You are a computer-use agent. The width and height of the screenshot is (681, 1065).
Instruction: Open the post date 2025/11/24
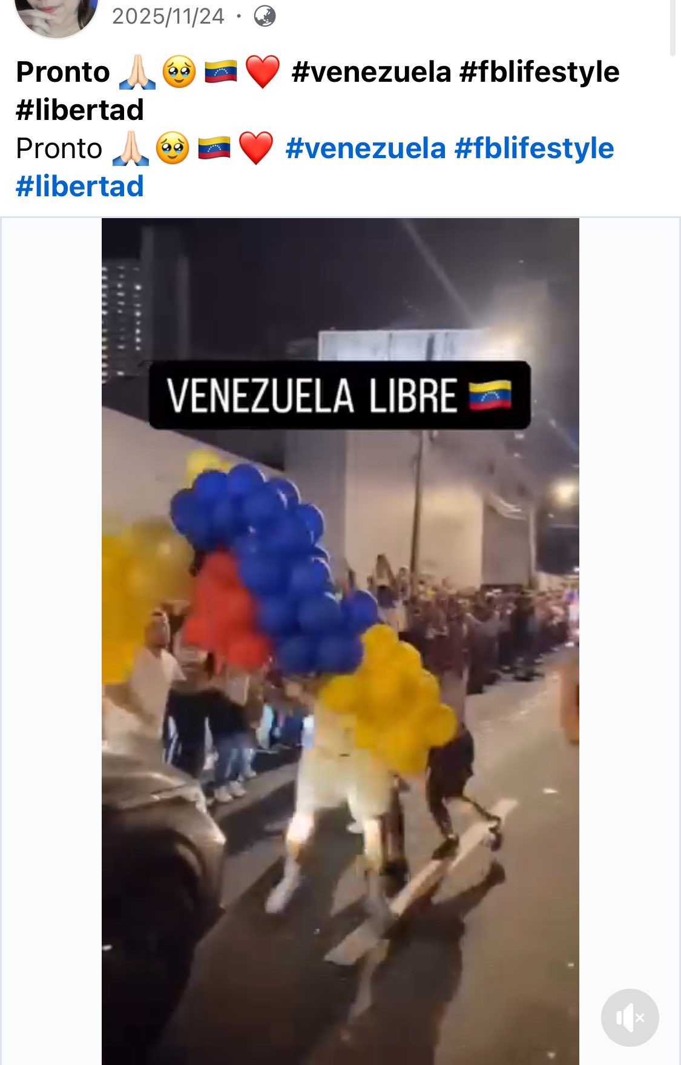pyautogui.click(x=168, y=16)
